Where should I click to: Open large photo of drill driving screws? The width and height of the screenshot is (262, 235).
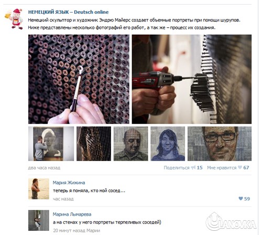coord(192,79)
